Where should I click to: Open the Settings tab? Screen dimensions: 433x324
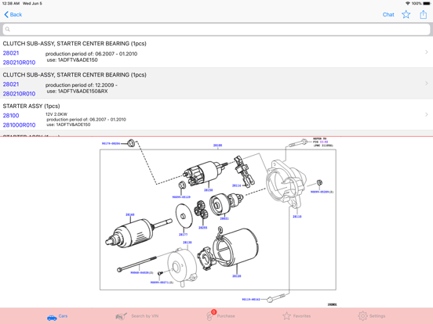(371, 316)
